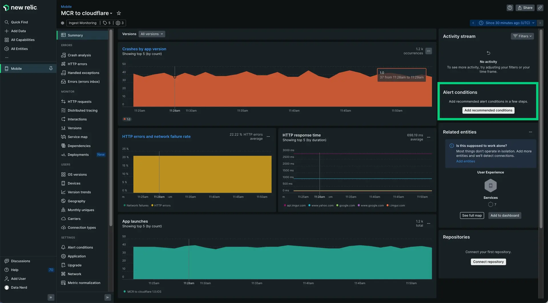Switch to the Summary tab
The height and width of the screenshot is (303, 548).
[x=75, y=35]
